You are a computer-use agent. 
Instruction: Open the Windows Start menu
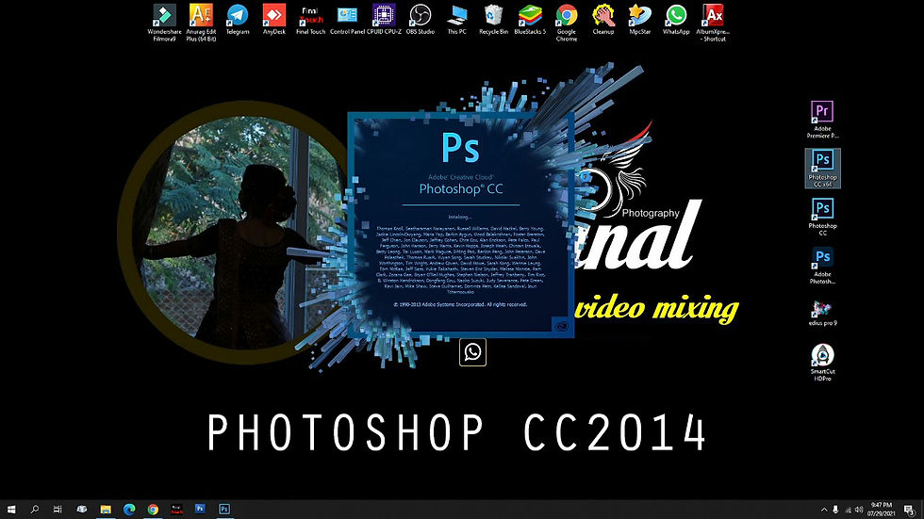(x=11, y=509)
